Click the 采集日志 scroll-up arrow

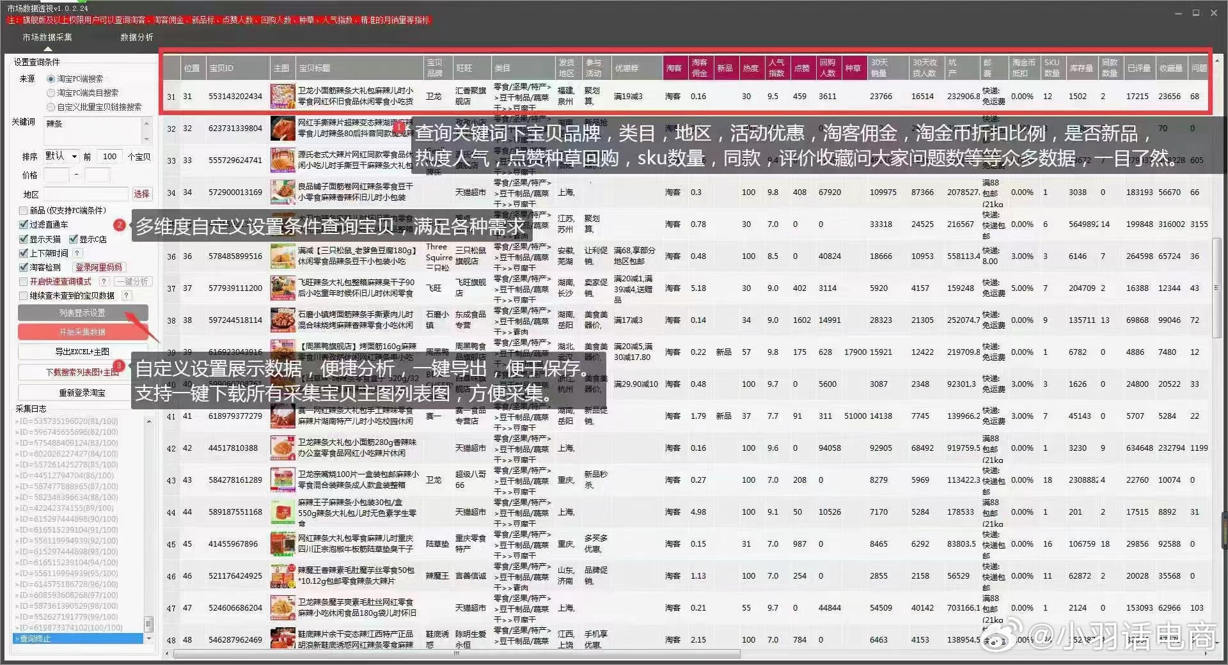click(x=148, y=421)
